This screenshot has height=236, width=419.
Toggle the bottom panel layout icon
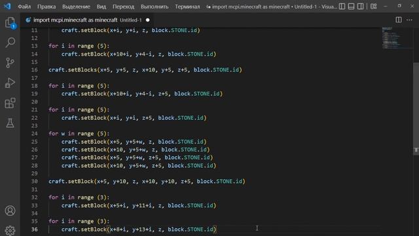point(351,7)
